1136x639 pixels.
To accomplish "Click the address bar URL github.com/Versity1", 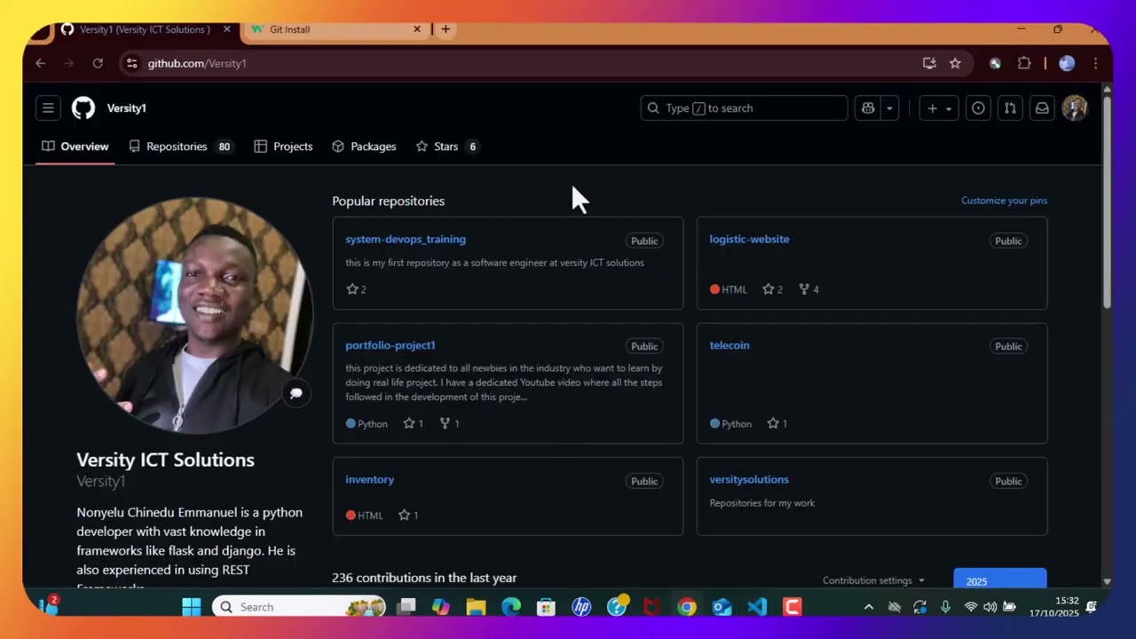I will click(x=196, y=63).
